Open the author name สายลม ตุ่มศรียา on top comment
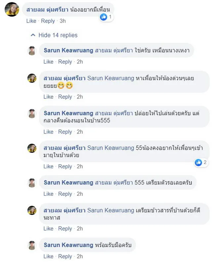215x264 pixels. (x=47, y=10)
